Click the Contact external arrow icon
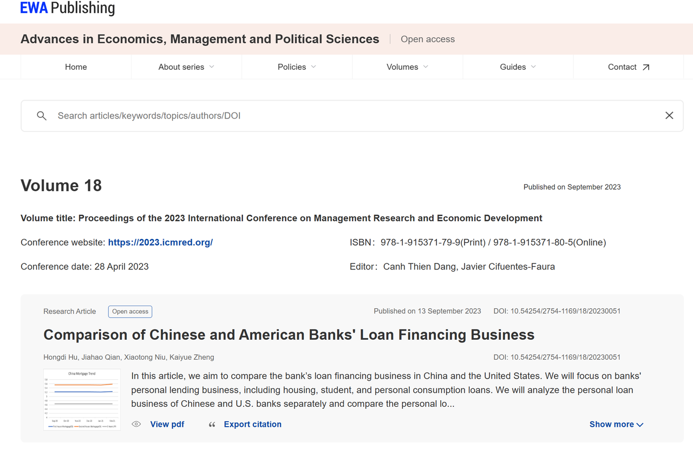This screenshot has width=693, height=450. click(x=645, y=68)
